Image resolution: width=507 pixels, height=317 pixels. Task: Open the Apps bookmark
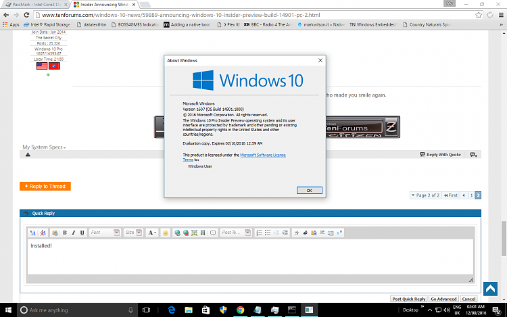point(11,24)
